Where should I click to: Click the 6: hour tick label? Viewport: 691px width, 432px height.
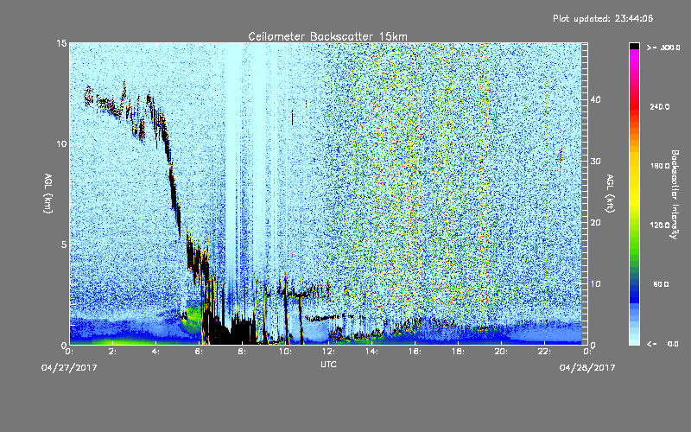coord(200,352)
